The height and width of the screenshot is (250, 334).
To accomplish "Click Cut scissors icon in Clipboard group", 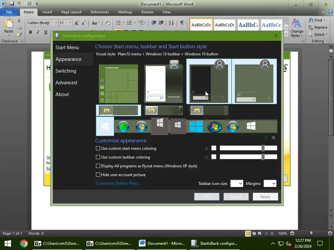I will click(19, 21).
